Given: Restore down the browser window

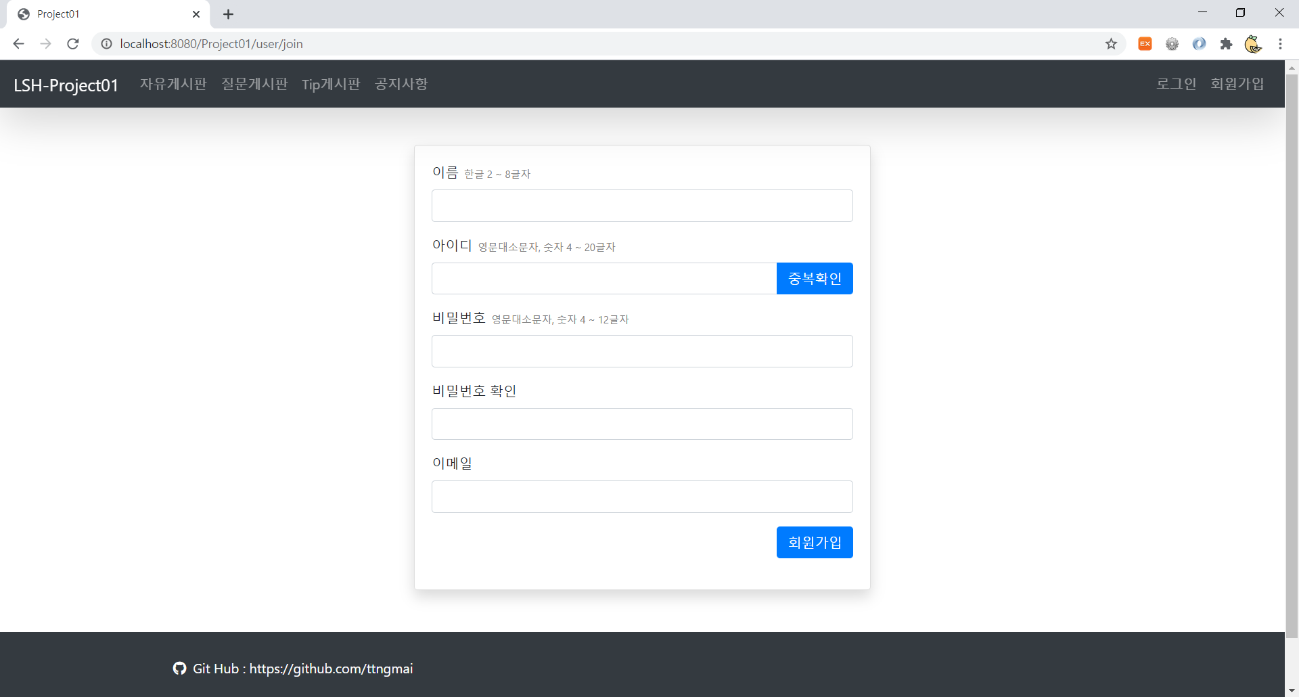Looking at the screenshot, I should click(1240, 13).
